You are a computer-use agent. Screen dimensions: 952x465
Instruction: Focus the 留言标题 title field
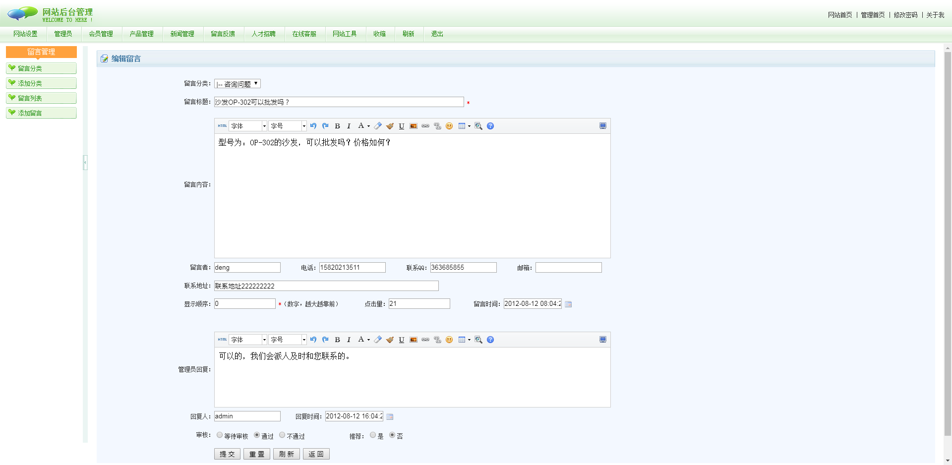pyautogui.click(x=339, y=102)
